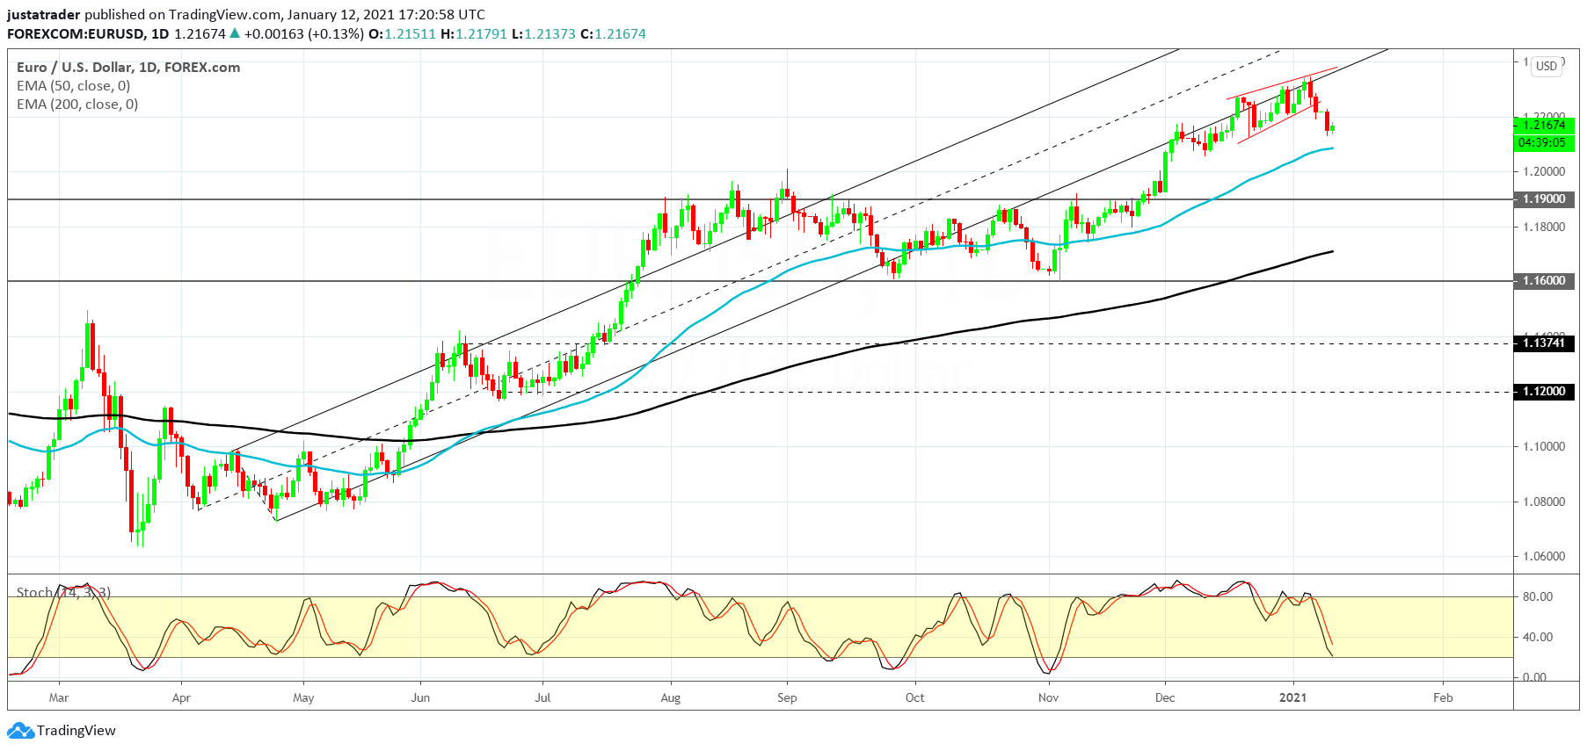Click the Sep label on time axis
The image size is (1587, 751).
pos(787,698)
